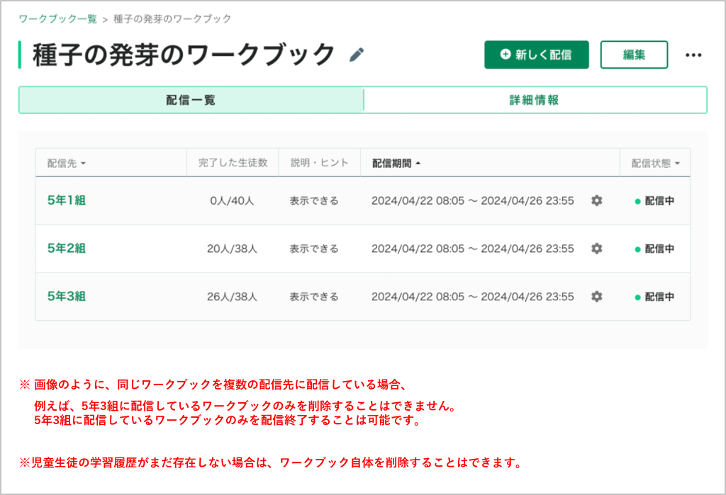Open the 5年2組 class link
This screenshot has height=495, width=726.
pos(67,249)
